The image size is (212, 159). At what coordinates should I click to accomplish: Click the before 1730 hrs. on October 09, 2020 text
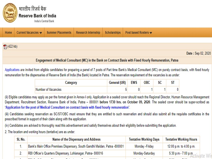125,102
